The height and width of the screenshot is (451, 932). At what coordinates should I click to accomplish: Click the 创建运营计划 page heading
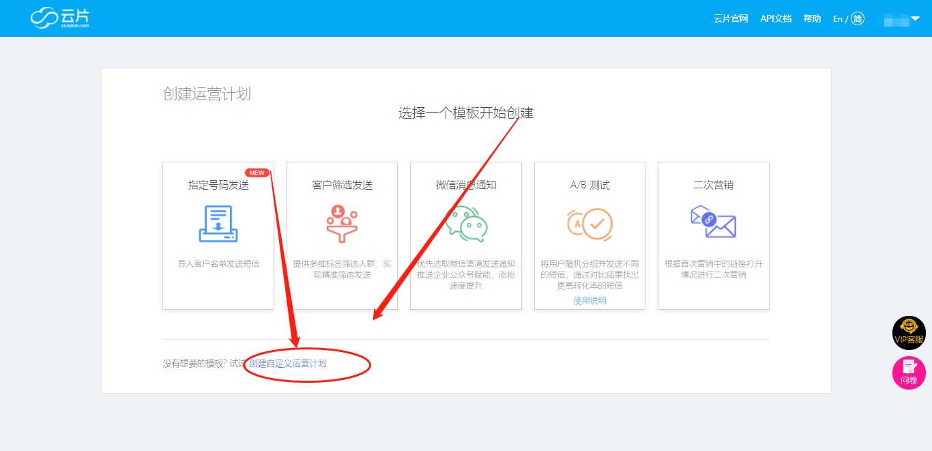pyautogui.click(x=207, y=94)
